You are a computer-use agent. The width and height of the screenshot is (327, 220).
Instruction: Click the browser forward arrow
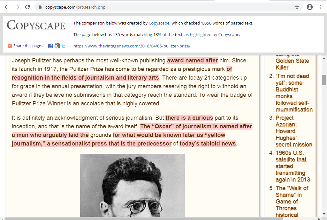click(17, 7)
